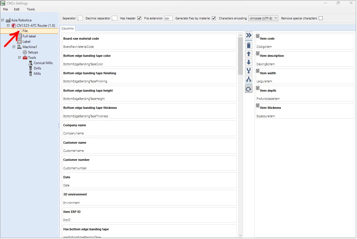This screenshot has width=357, height=239.
Task: Click scroll-down arrow of columns scrollbar
Action: [x=240, y=235]
